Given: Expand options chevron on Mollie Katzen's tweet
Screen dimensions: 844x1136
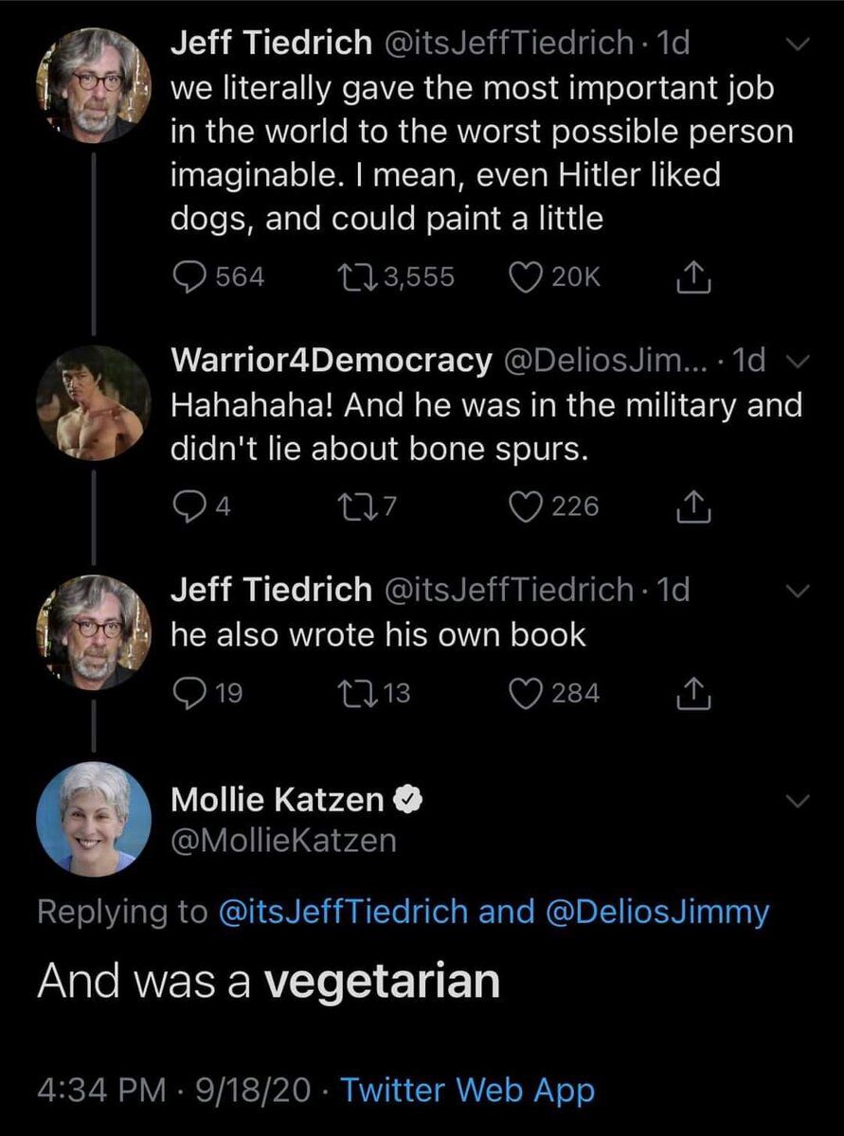Looking at the screenshot, I should click(x=798, y=801).
